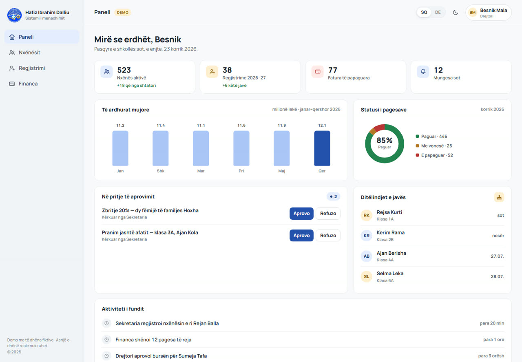Screen dimensions: 522x362
Task: Switch language to SQ
Action: [424, 12]
